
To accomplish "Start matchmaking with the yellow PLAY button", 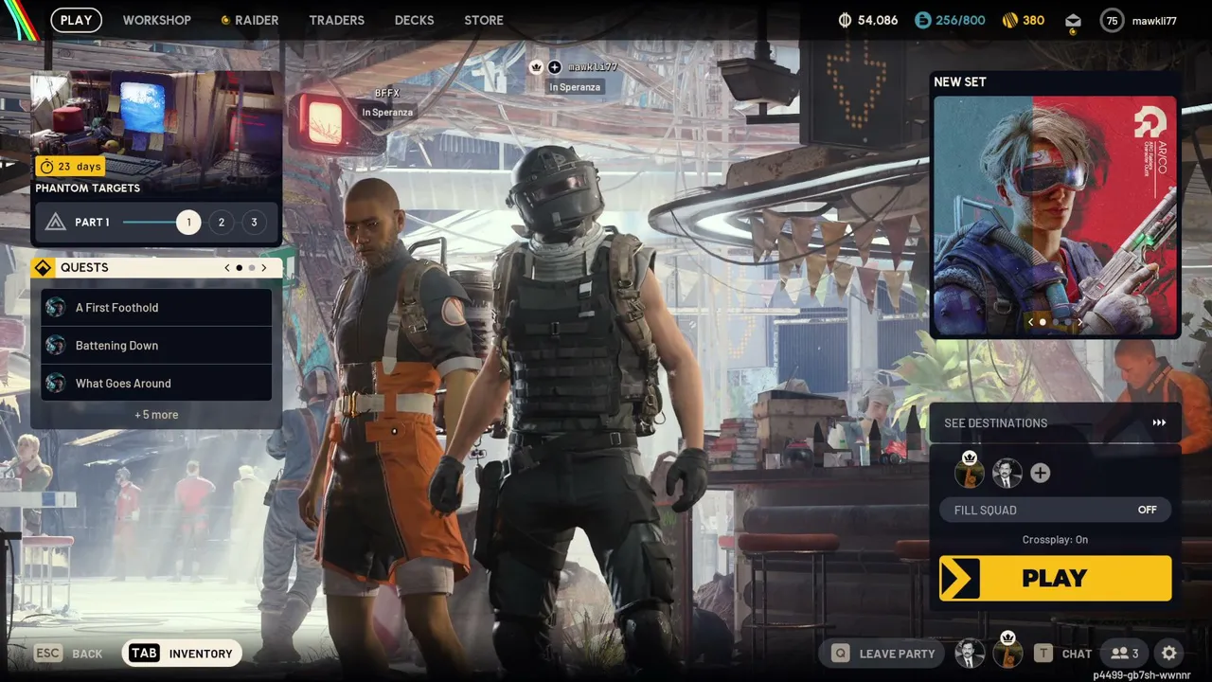I will click(1055, 578).
